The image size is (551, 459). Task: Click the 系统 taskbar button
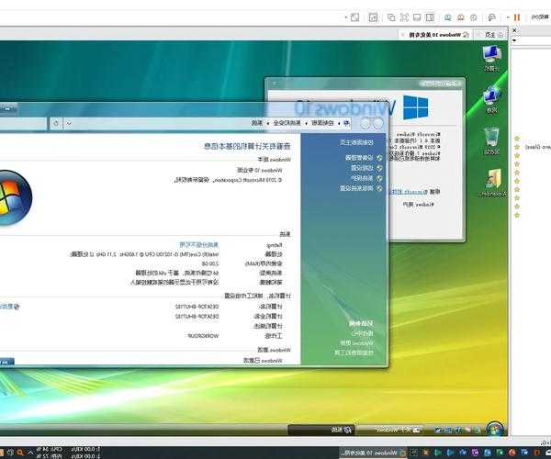pyautogui.click(x=338, y=429)
